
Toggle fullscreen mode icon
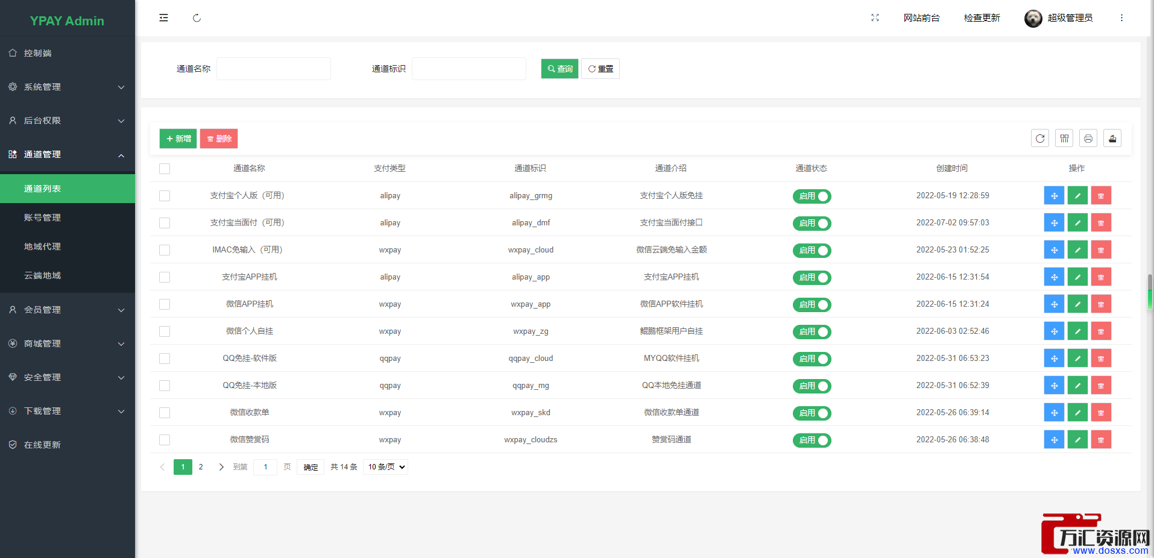(875, 18)
